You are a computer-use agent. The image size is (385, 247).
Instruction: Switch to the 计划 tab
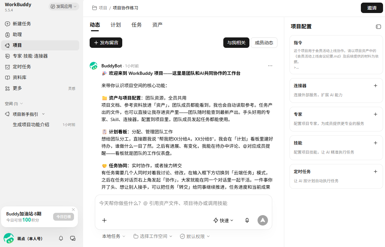116,25
